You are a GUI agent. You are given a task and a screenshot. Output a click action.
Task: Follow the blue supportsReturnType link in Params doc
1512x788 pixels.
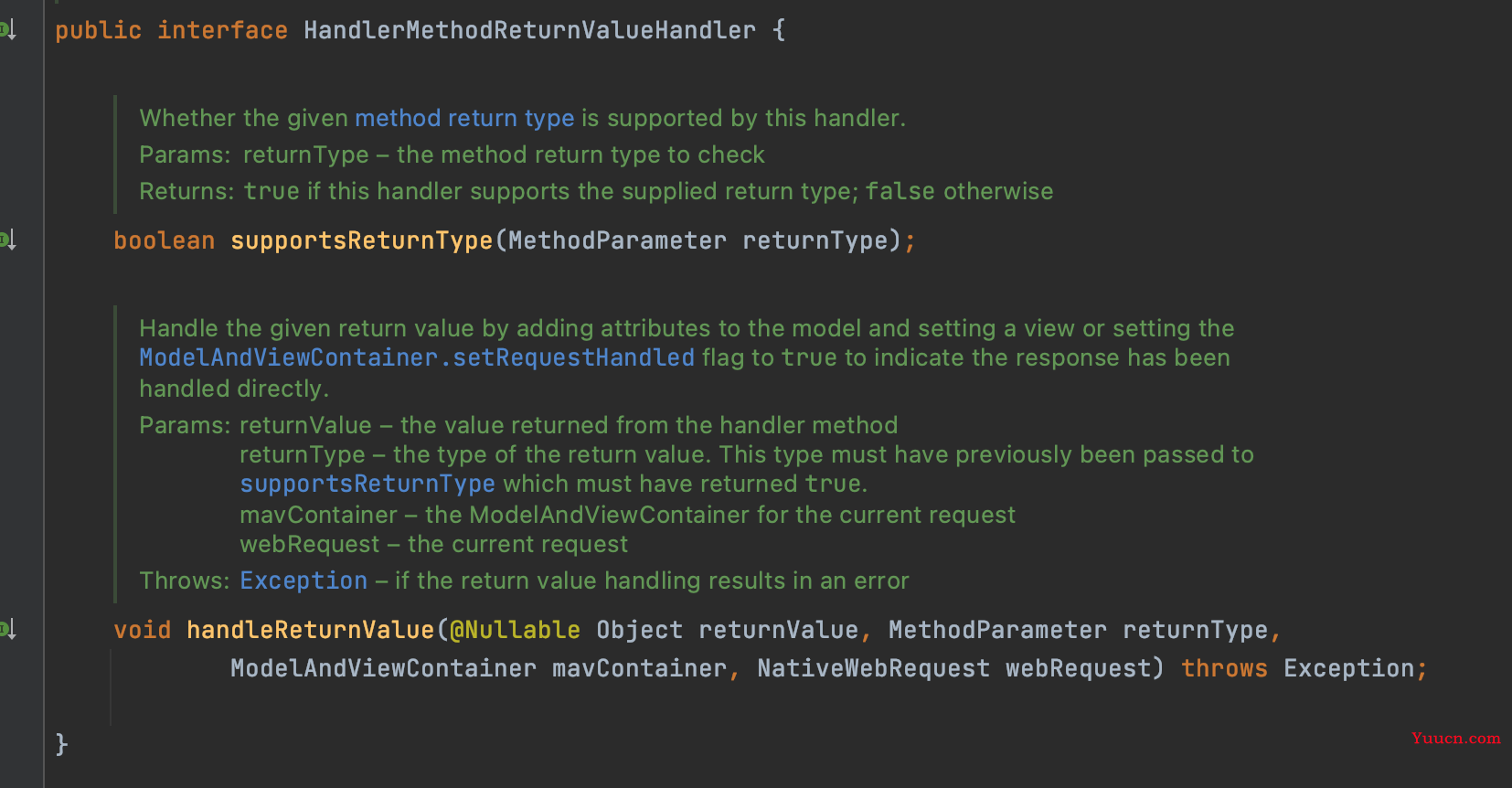tap(367, 484)
